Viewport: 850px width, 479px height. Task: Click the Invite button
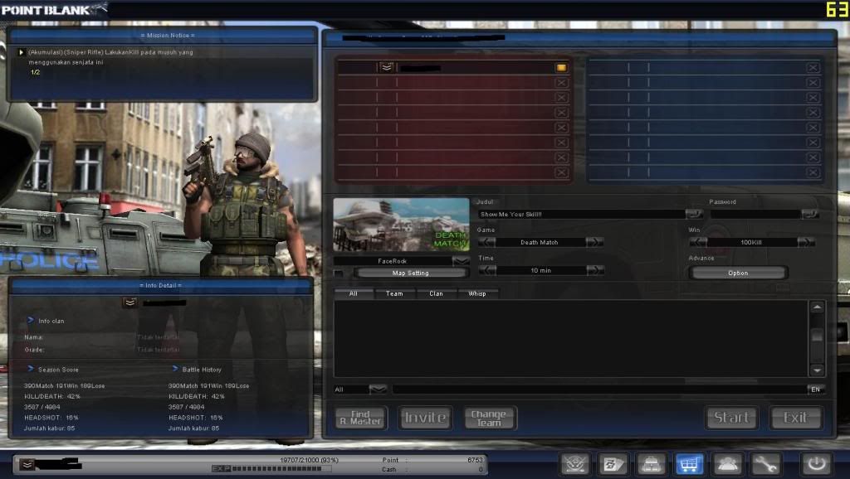(426, 418)
